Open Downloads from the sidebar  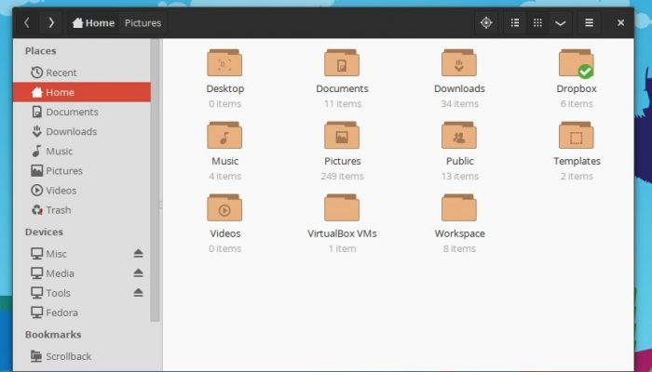click(x=82, y=132)
